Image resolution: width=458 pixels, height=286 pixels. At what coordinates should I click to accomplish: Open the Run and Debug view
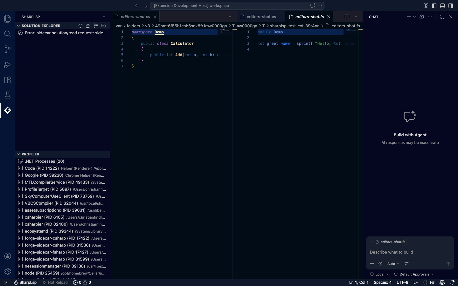point(8,65)
